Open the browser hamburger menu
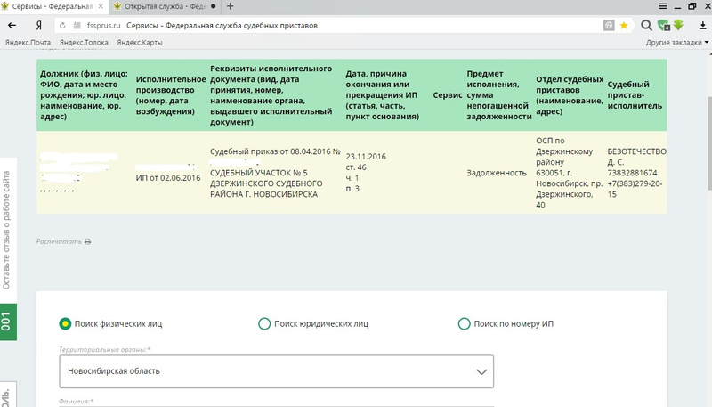The height and width of the screenshot is (407, 712). point(663,6)
